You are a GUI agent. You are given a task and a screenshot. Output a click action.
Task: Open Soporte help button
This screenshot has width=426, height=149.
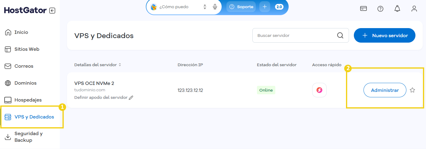pyautogui.click(x=241, y=7)
